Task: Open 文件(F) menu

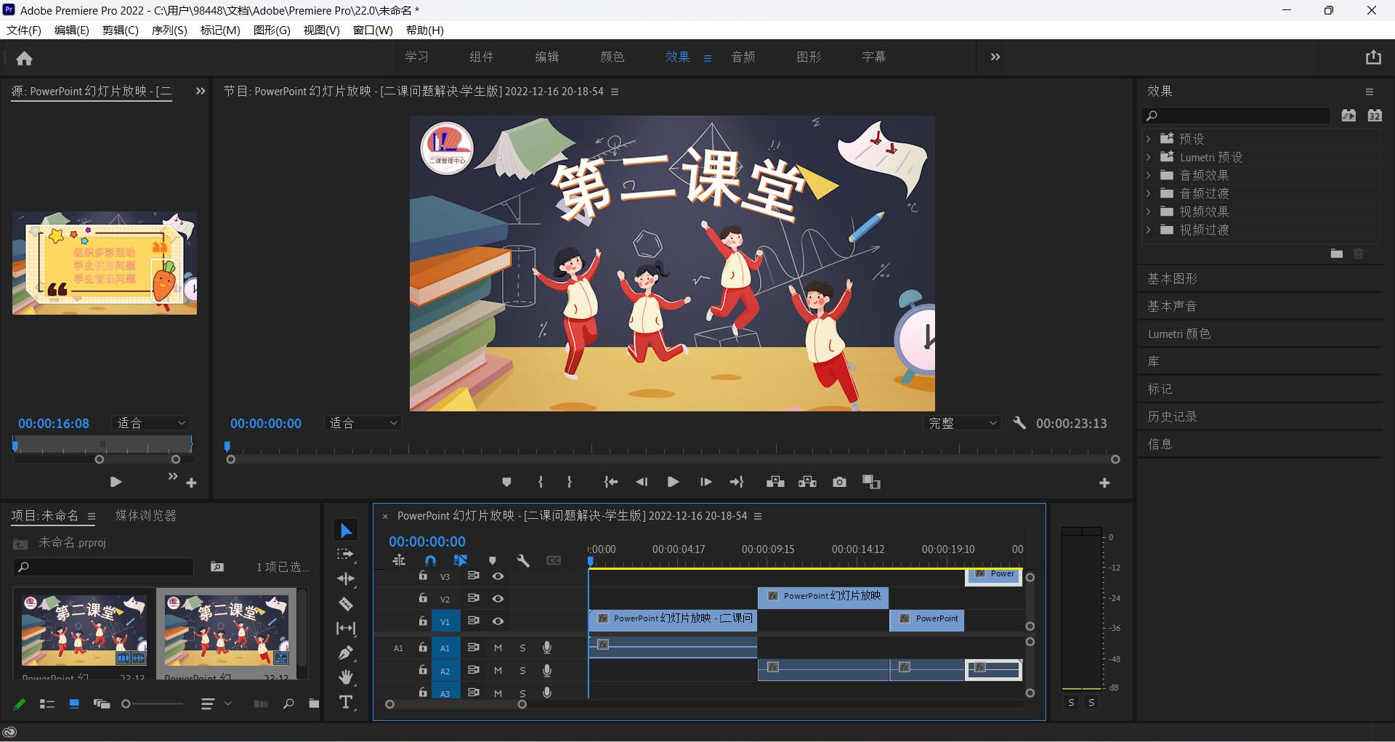Action: point(24,30)
